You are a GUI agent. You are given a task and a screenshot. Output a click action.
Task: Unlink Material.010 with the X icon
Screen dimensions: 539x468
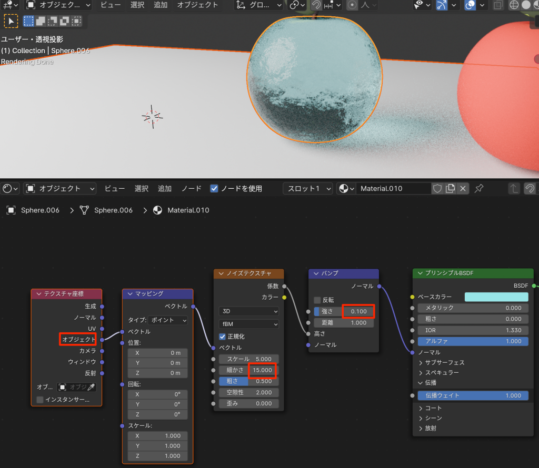point(463,188)
